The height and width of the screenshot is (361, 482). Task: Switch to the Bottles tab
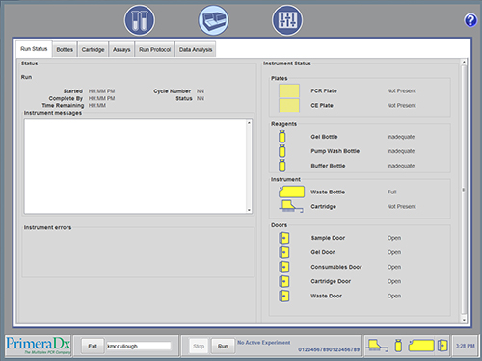click(65, 49)
